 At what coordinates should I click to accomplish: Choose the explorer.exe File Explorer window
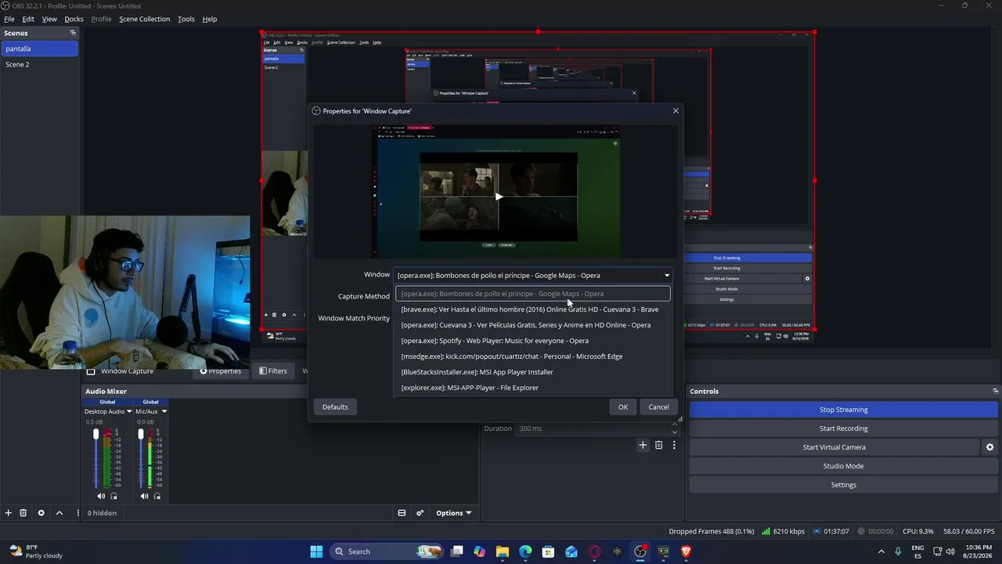tap(532, 388)
